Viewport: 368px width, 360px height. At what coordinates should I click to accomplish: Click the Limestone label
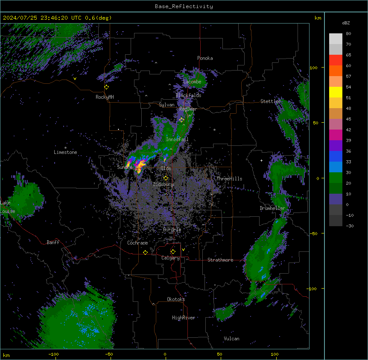tap(65, 152)
